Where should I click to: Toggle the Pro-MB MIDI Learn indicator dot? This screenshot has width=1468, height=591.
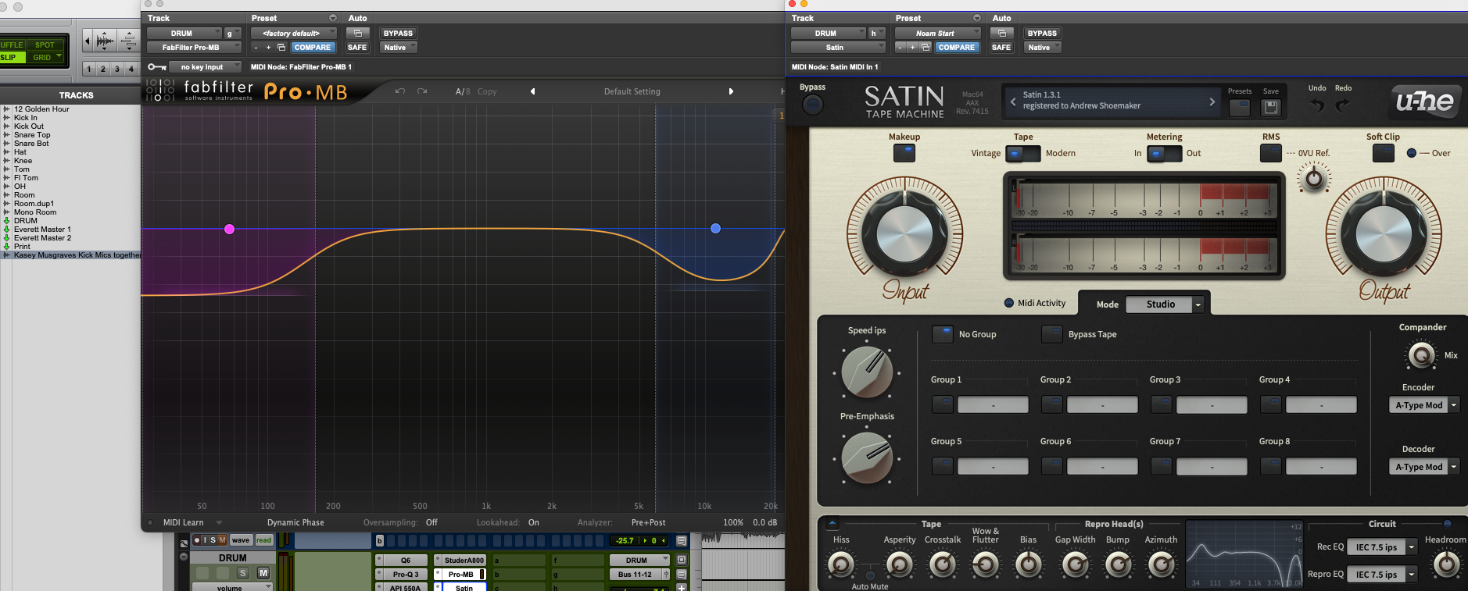150,523
